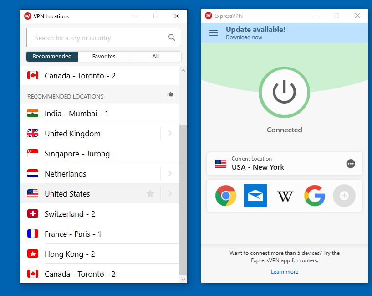This screenshot has height=296, width=372.
Task: Switch to the Favorites tab
Action: 104,57
